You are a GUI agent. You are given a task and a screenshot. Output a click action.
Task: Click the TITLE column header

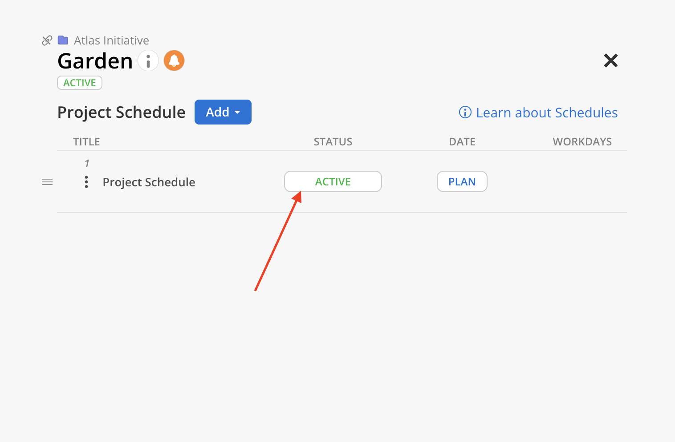pyautogui.click(x=86, y=142)
